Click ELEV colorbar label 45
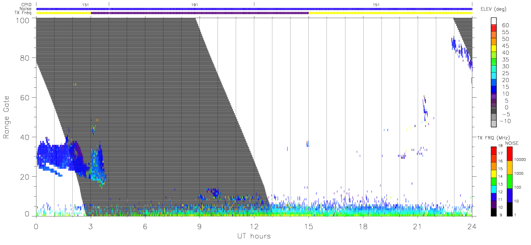531x245 pixels. click(505, 46)
